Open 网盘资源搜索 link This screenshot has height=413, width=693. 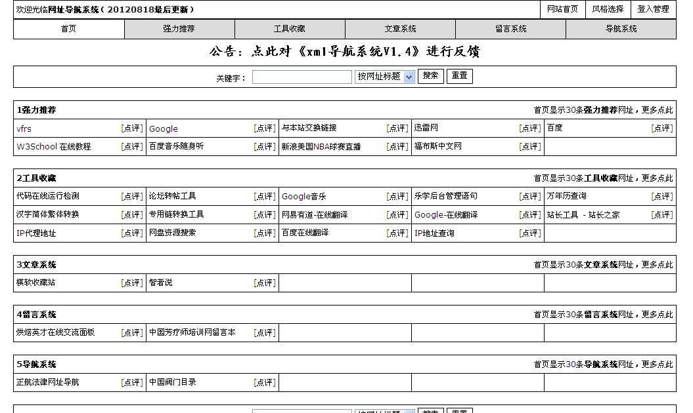coord(172,233)
